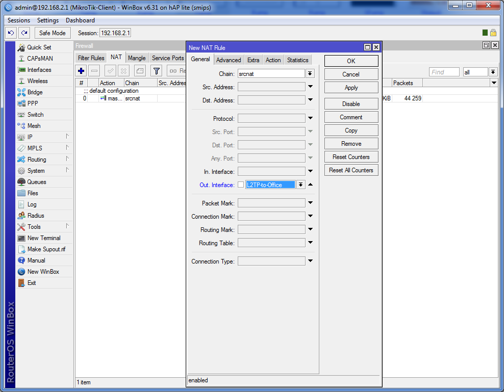Click the blue plus add rule icon

coord(81,71)
